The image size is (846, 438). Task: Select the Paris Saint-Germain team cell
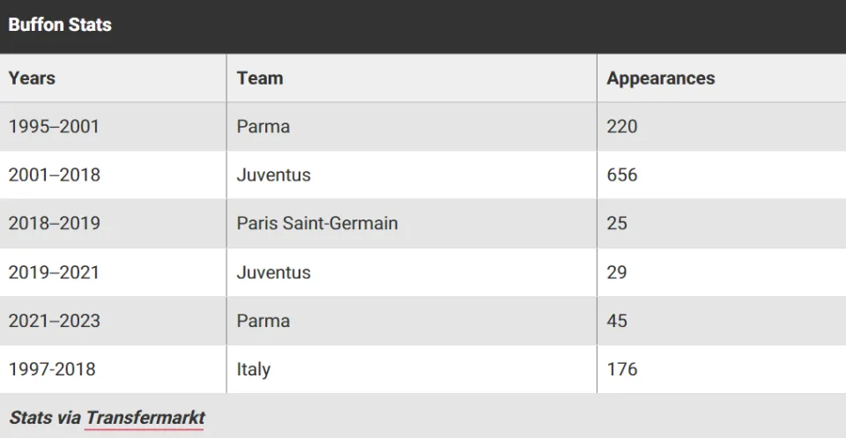click(x=317, y=223)
